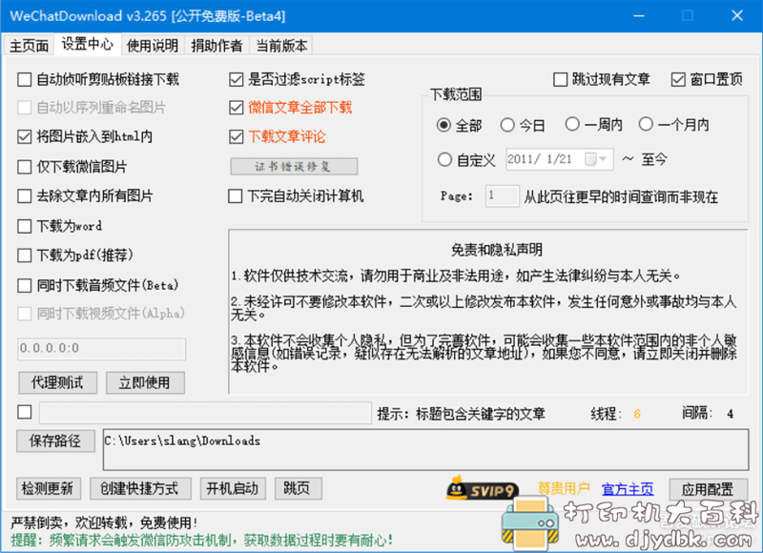Click the Page number field
The height and width of the screenshot is (553, 763).
(x=503, y=196)
